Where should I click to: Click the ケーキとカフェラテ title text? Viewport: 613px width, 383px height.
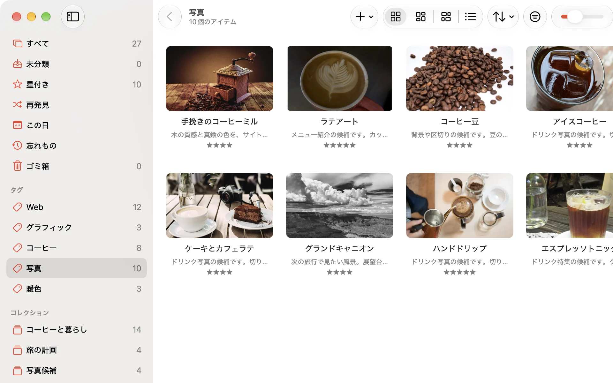pos(220,249)
